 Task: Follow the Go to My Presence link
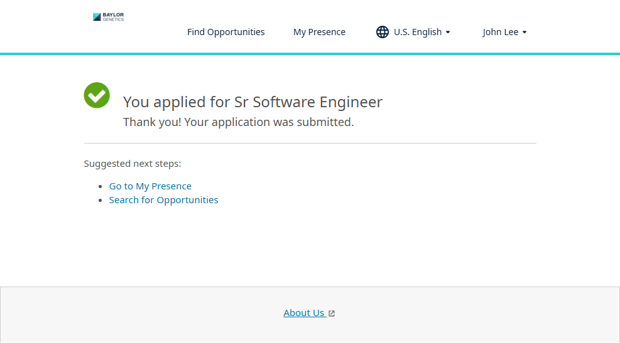(150, 186)
